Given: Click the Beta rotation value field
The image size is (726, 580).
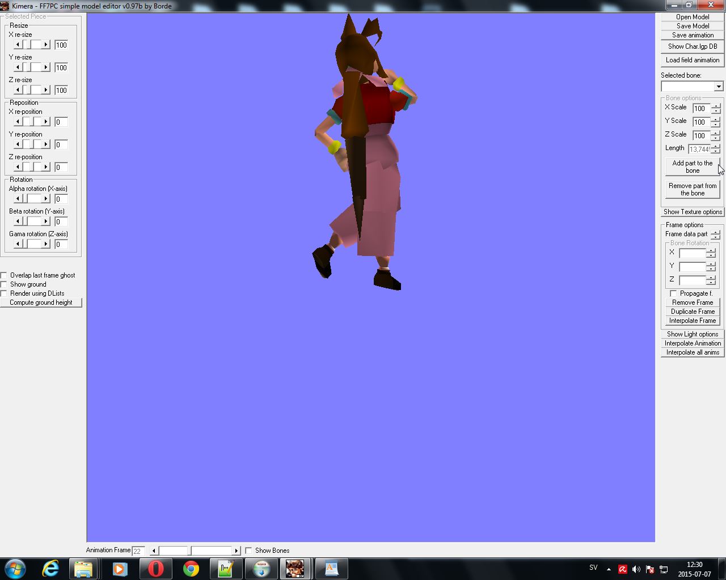Looking at the screenshot, I should pyautogui.click(x=61, y=221).
